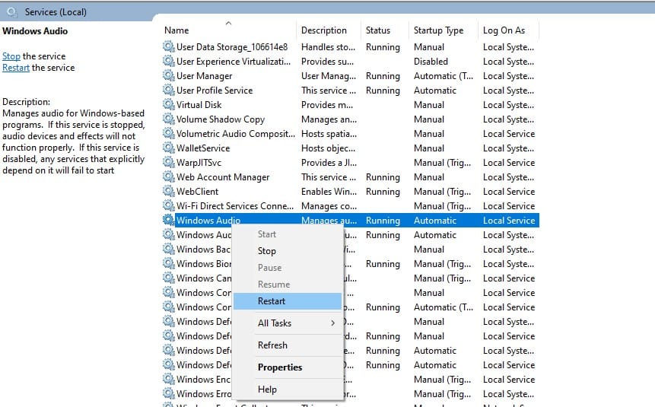Click the Web Account Manager gear icon

[x=168, y=177]
